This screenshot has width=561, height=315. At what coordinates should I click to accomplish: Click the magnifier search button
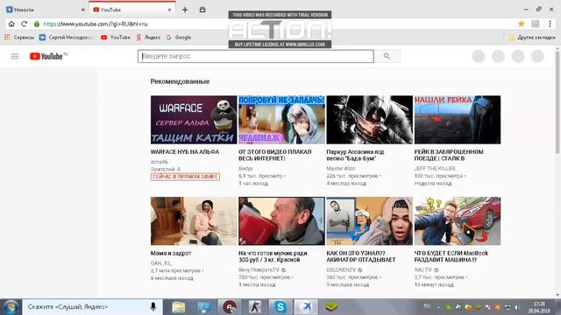point(387,56)
